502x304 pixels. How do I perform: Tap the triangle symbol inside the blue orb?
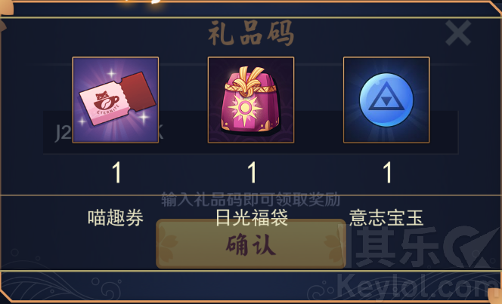pos(386,97)
